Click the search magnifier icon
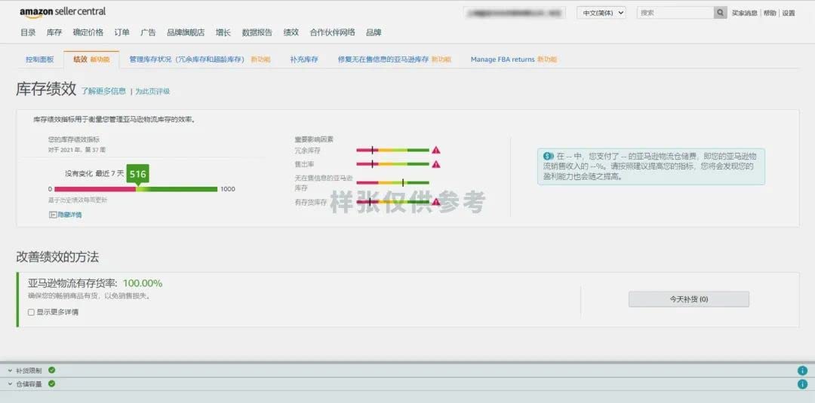The height and width of the screenshot is (403, 815). coord(720,13)
